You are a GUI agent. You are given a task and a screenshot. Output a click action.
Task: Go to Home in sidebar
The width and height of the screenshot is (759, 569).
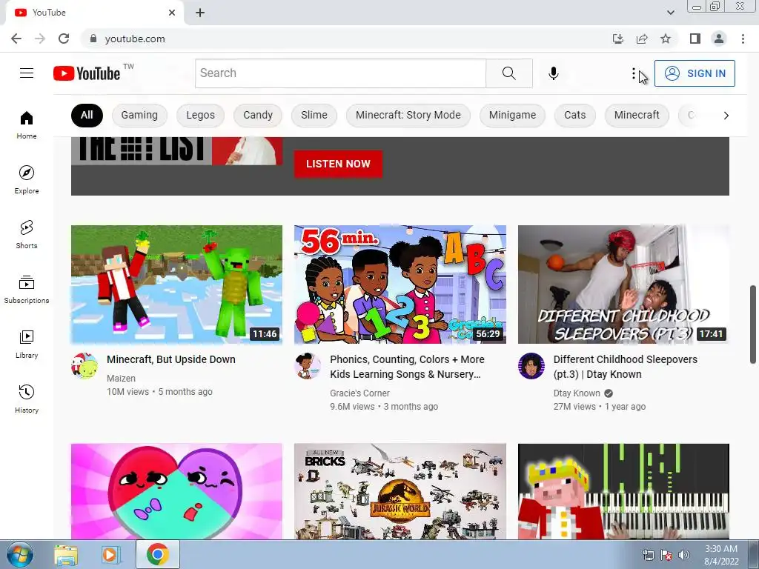(x=27, y=124)
